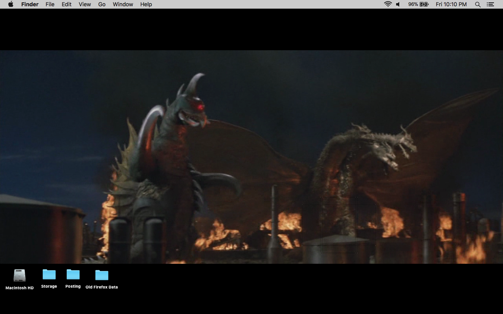Open Notification Center list icon
Screen dimensions: 503x314
[490, 4]
